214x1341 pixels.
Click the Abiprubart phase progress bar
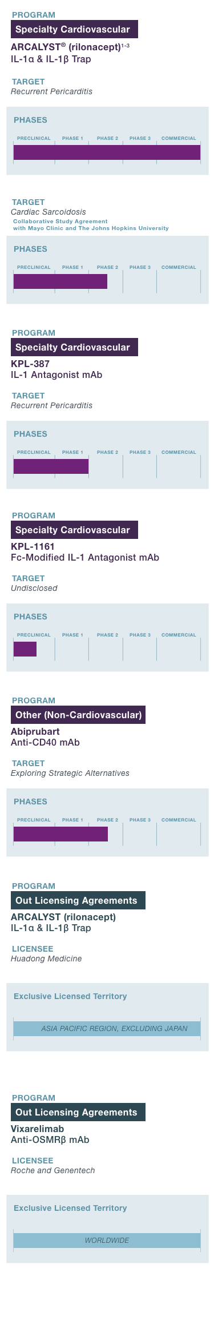click(60, 834)
